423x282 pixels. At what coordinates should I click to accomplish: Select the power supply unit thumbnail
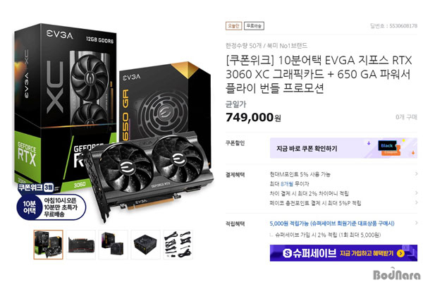point(146,245)
